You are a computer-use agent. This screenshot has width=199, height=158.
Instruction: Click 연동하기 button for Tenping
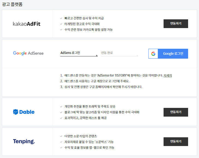click(176, 142)
